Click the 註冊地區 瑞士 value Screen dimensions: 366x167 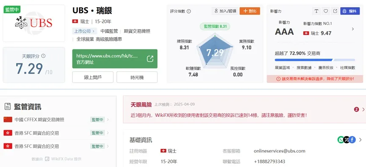(x=168, y=151)
